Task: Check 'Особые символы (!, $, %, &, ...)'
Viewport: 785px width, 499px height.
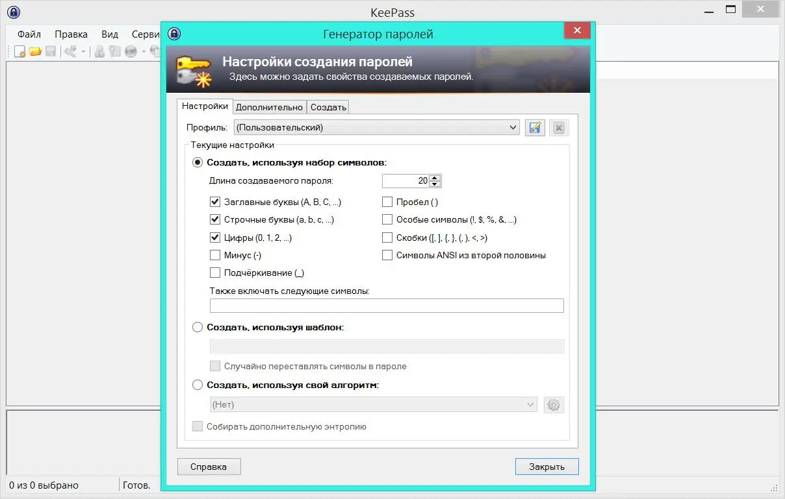Action: click(387, 220)
